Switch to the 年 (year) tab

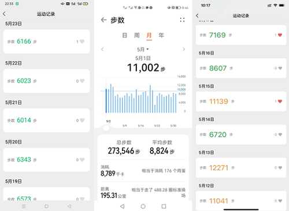point(161,35)
